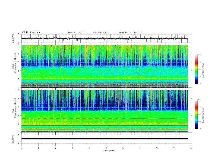Click the "9" tick on the time axis

click(174, 148)
